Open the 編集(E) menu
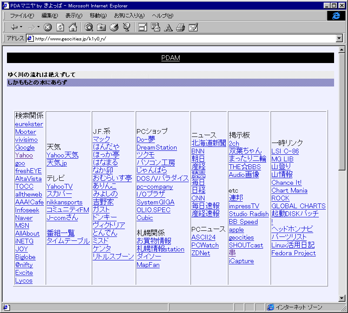The width and height of the screenshot is (348, 313). pyautogui.click(x=50, y=16)
